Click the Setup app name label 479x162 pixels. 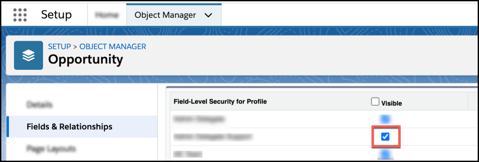tap(57, 15)
